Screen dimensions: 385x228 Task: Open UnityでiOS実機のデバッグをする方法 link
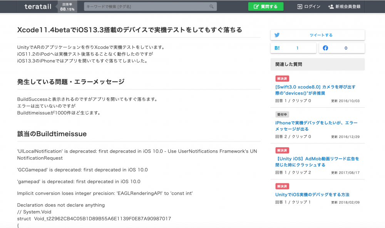pyautogui.click(x=312, y=195)
